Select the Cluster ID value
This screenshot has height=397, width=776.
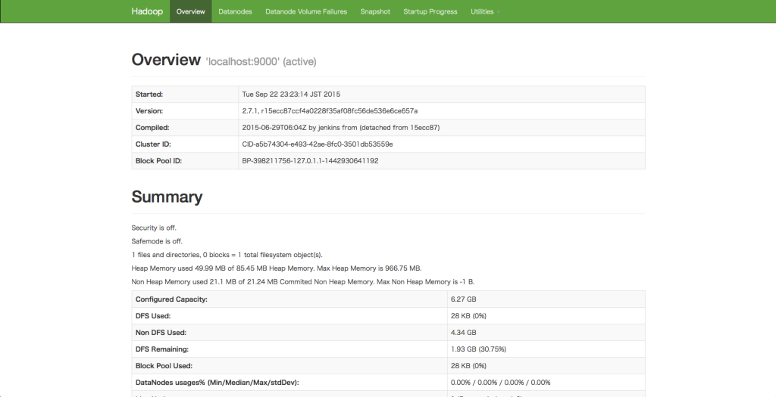tap(317, 144)
